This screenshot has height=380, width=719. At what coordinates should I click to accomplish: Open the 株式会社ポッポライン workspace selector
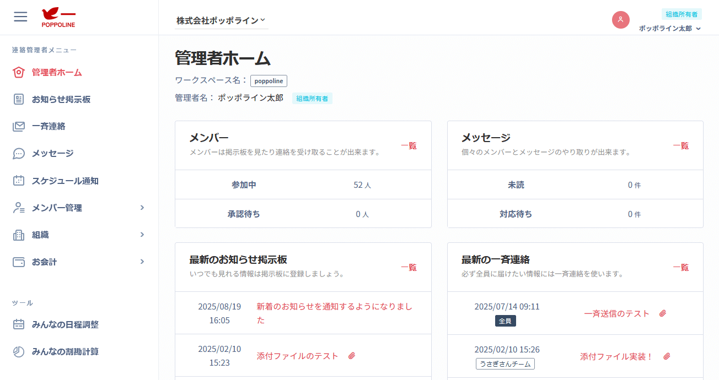[221, 20]
